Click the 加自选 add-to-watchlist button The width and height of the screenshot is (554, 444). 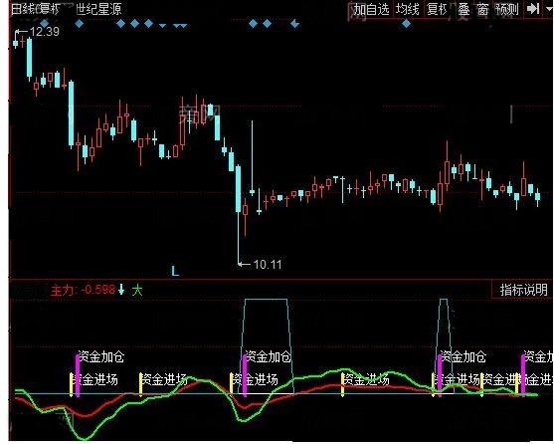tap(371, 9)
